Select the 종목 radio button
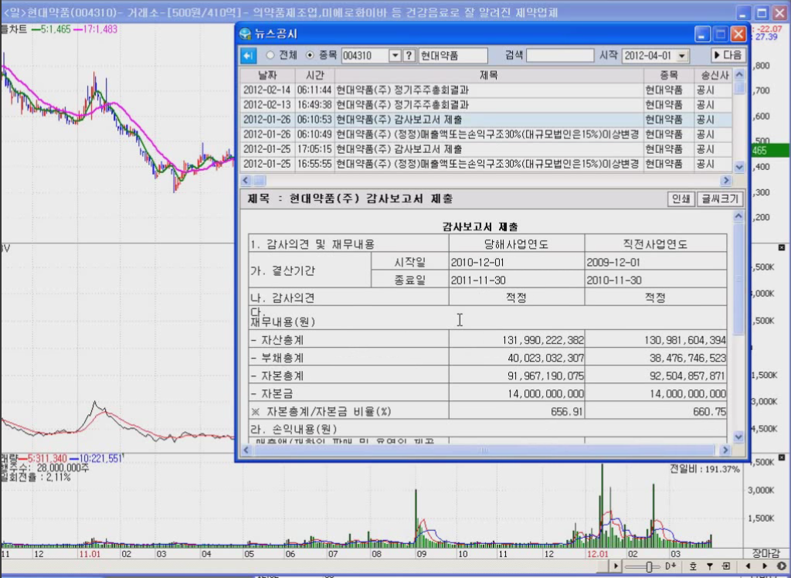 (x=310, y=56)
